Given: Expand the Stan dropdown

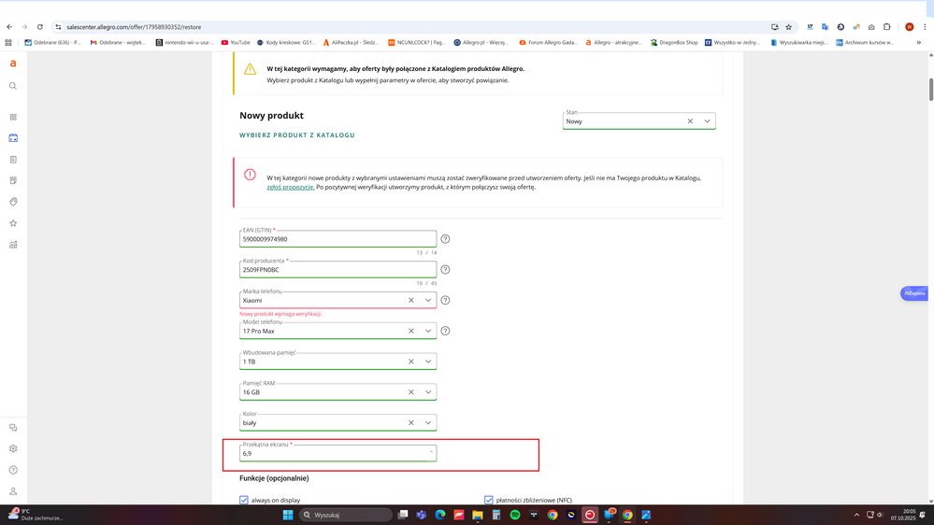Looking at the screenshot, I should pos(707,121).
